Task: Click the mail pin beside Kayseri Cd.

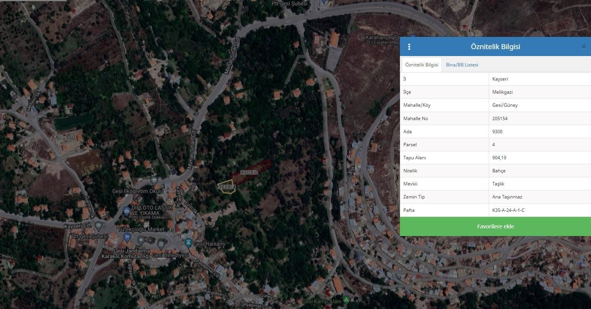Action: pyautogui.click(x=98, y=225)
